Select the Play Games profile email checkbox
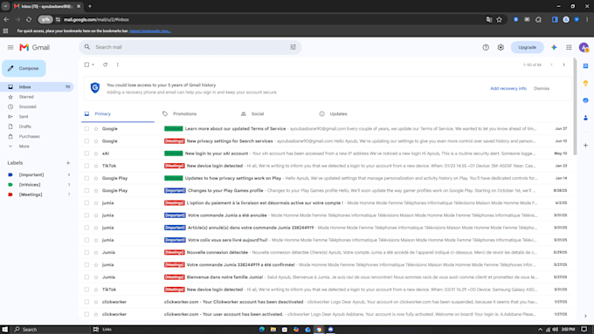Screen dimensions: 594x334 pos(86,191)
